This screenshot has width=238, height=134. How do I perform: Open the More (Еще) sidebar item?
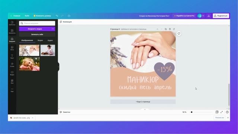pos(12,90)
